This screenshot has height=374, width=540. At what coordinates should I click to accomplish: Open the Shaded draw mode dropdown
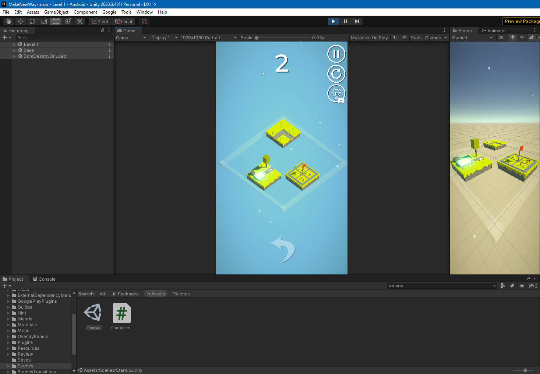click(x=472, y=37)
